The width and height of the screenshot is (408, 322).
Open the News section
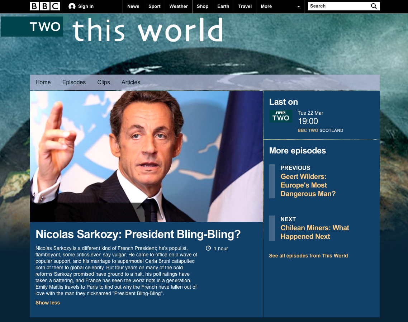(133, 6)
